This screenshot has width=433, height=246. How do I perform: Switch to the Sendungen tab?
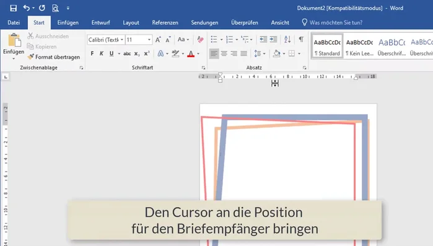[204, 23]
